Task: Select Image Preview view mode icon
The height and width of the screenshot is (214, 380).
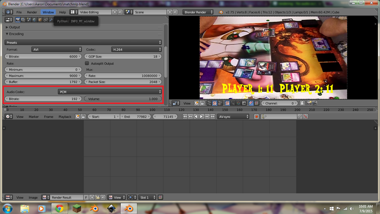Action: tap(214, 103)
